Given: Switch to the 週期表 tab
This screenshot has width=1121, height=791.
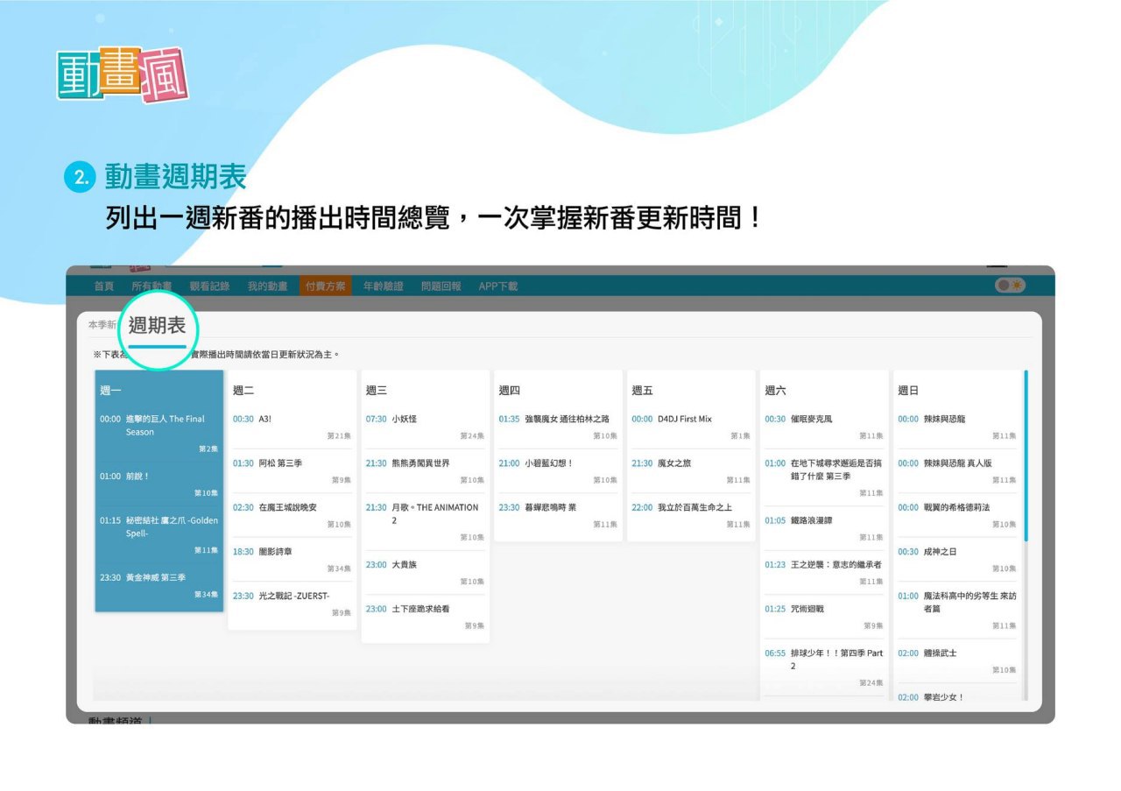Looking at the screenshot, I should (x=158, y=326).
